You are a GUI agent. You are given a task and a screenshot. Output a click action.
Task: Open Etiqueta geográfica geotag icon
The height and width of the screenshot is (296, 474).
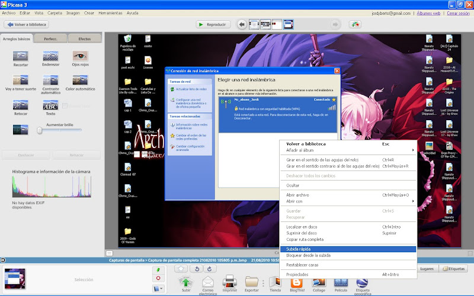click(362, 283)
